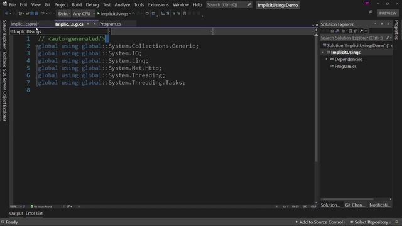Screen dimensions: 402x226
Task: Open the Debug configuration dropdown
Action: tap(64, 14)
